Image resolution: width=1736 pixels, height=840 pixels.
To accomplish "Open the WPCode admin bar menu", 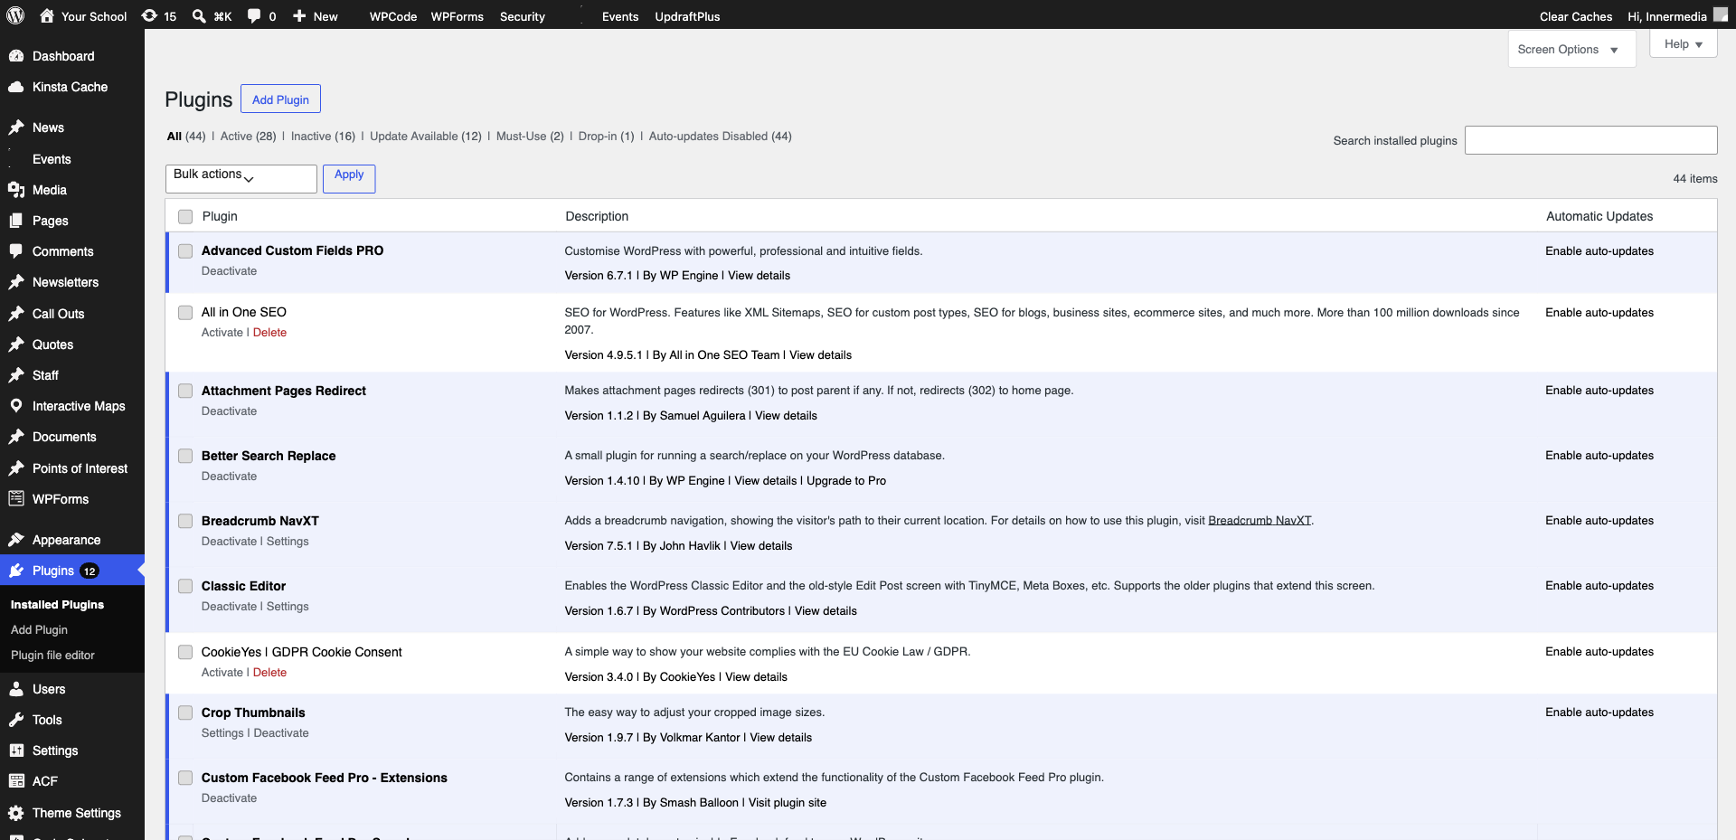I will tap(393, 16).
